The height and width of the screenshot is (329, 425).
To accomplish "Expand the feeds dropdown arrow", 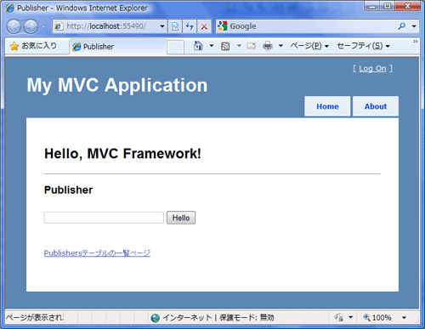I will [239, 46].
